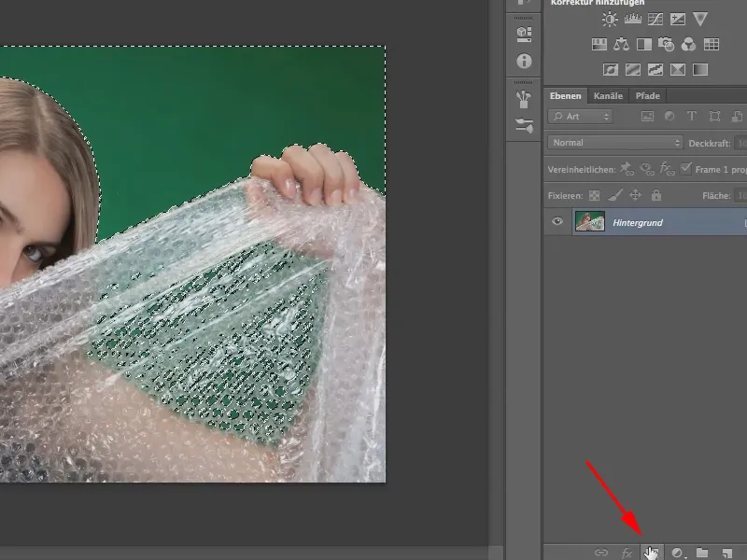Add an Invert adjustment layer

tap(611, 69)
